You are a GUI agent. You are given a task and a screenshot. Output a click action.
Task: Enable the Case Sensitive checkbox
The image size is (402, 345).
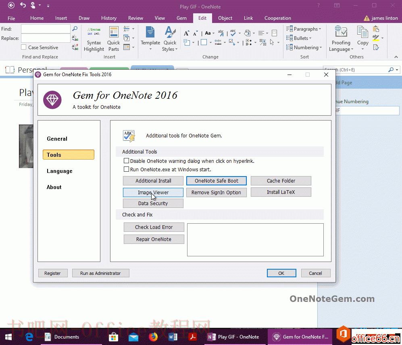23,47
